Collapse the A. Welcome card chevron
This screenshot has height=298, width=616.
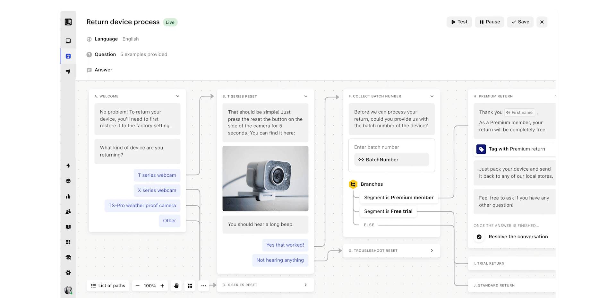click(178, 96)
